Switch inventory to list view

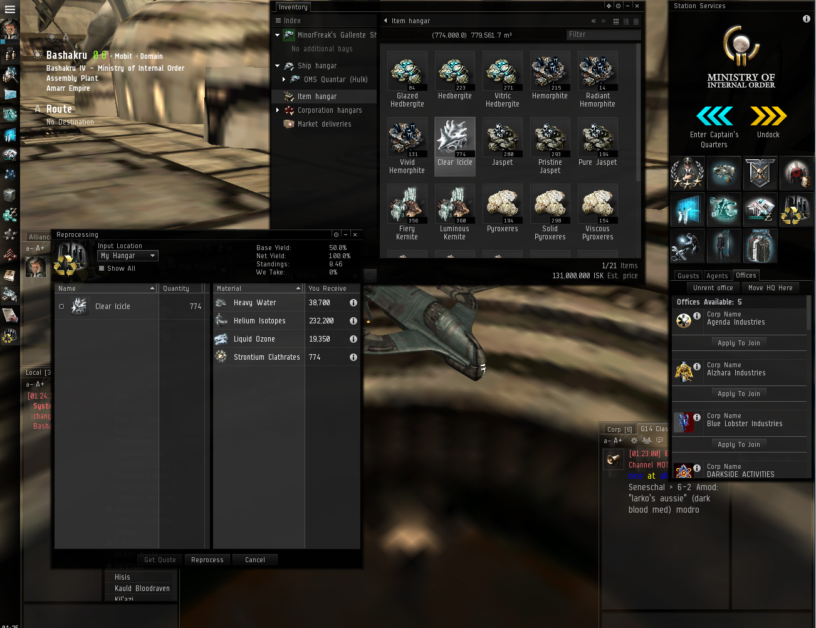(636, 21)
